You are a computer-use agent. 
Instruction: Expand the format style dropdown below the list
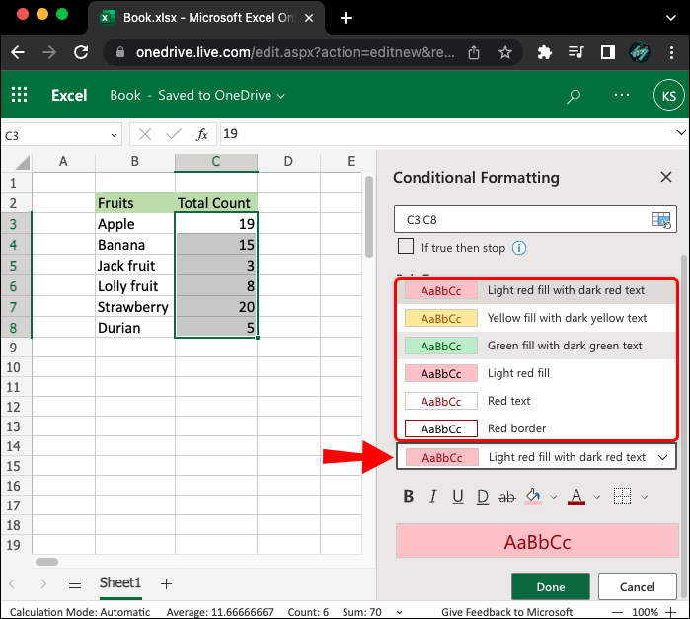click(662, 457)
